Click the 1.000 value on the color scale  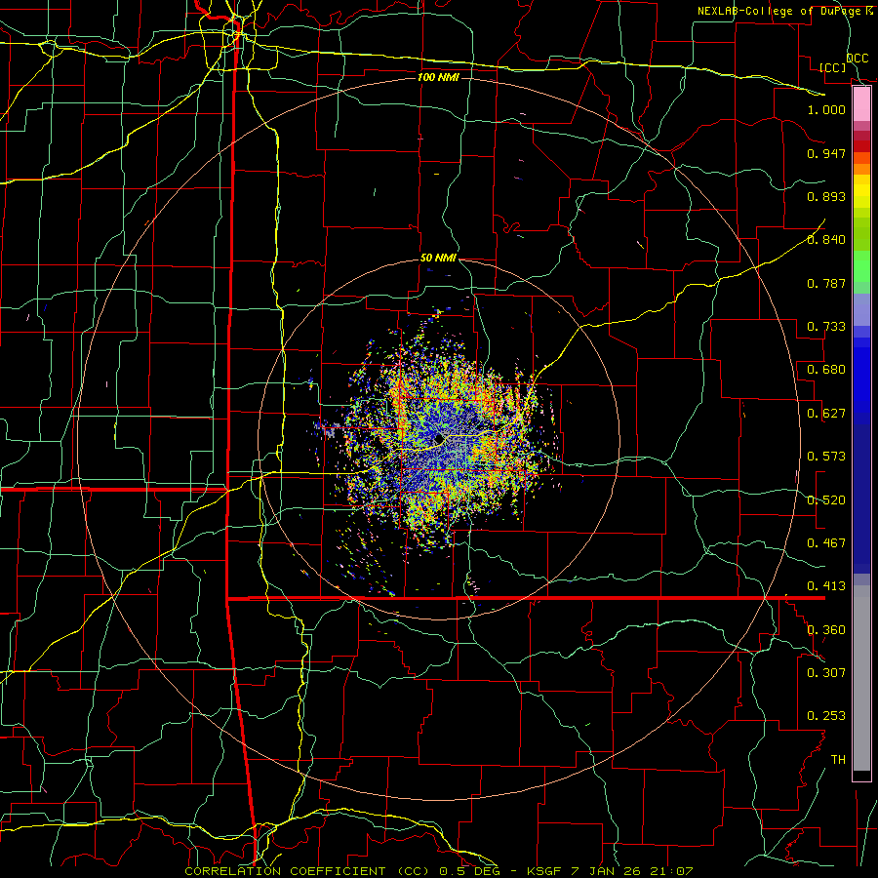point(826,109)
